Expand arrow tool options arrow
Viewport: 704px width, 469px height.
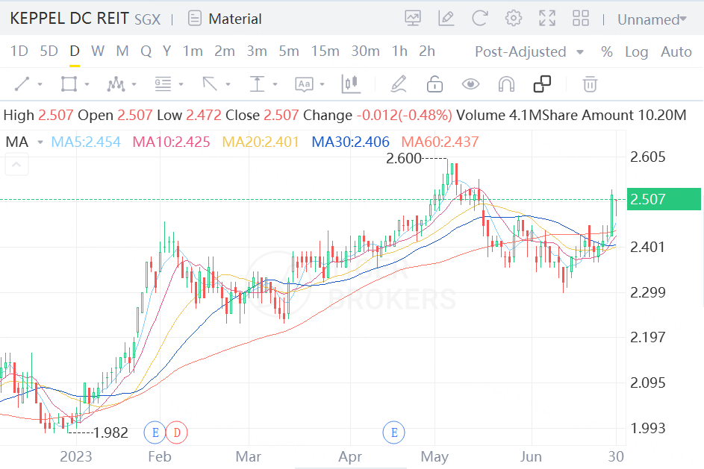228,84
